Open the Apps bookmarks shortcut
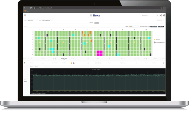 [x=27, y=11]
